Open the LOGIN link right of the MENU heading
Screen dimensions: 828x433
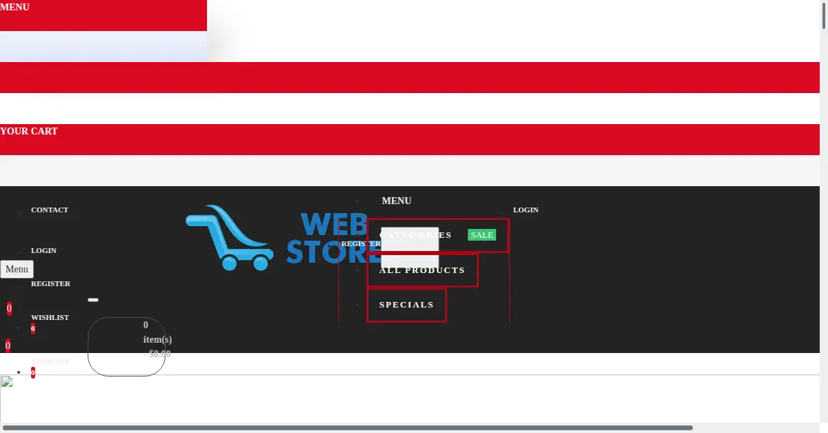pos(526,210)
